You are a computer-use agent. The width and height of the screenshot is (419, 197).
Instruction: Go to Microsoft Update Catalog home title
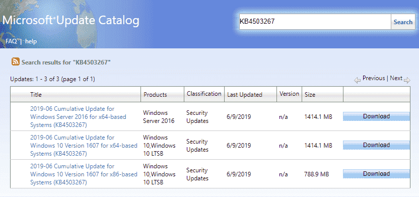click(71, 21)
